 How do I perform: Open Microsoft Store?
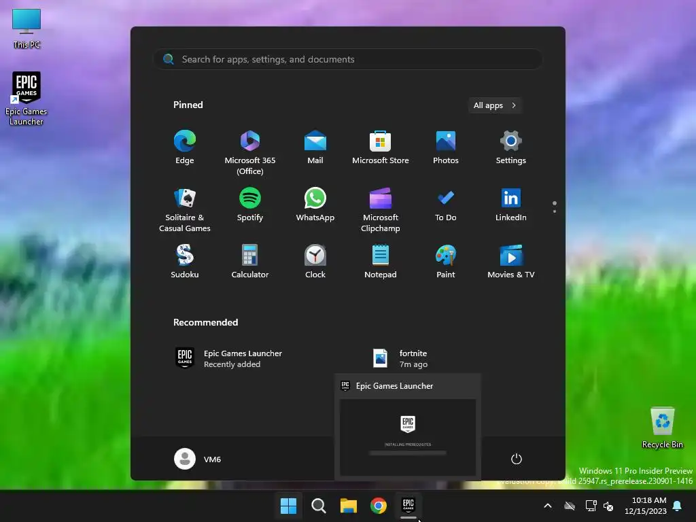click(381, 147)
